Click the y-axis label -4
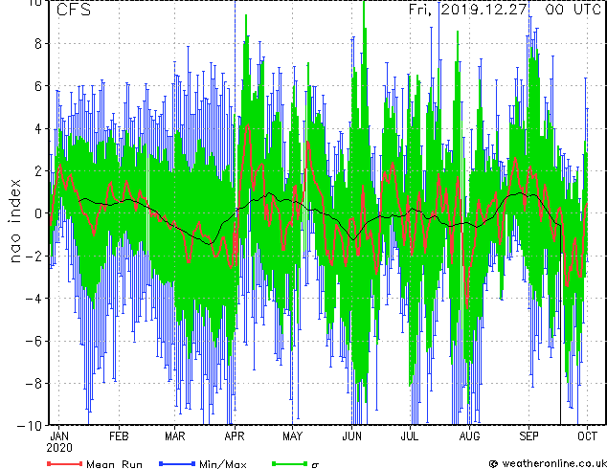The height and width of the screenshot is (469, 607). (34, 299)
